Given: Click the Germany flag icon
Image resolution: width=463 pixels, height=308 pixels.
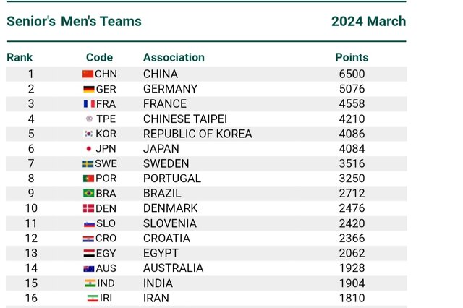Looking at the screenshot, I should [x=88, y=89].
